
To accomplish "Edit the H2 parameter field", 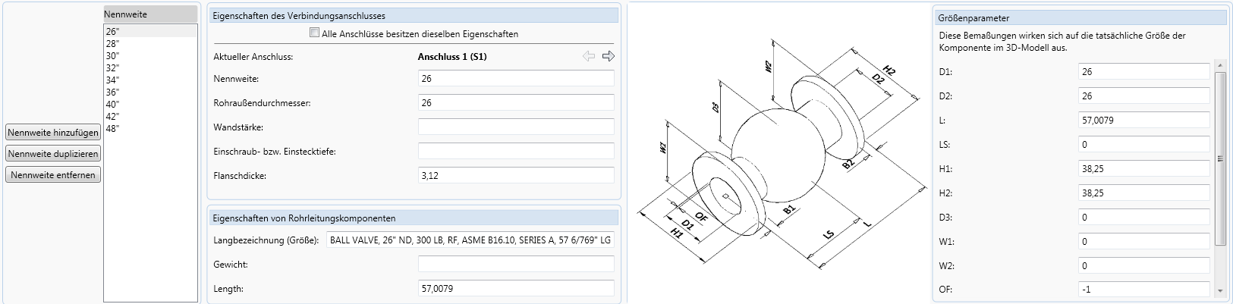I will click(1144, 193).
